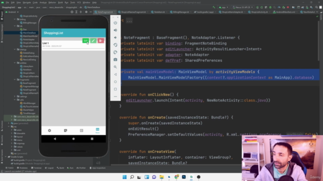Open the emulator extended controls (three dots)

116,97
